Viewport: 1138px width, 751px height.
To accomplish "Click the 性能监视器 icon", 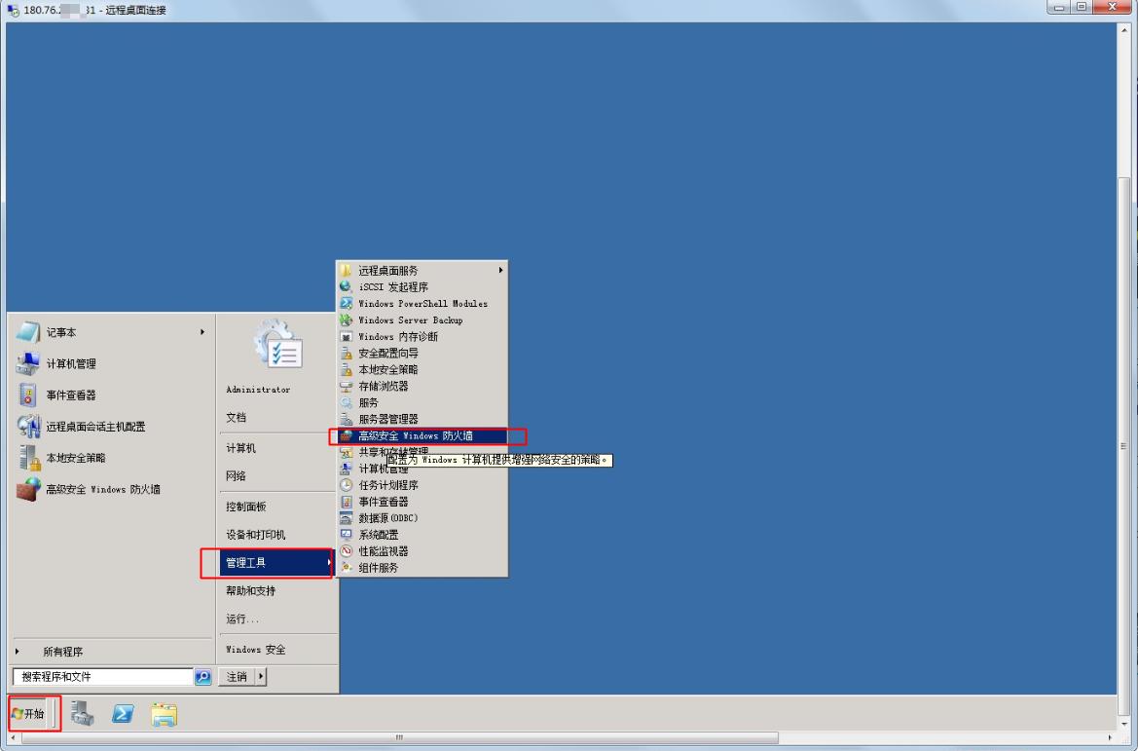I will (347, 551).
